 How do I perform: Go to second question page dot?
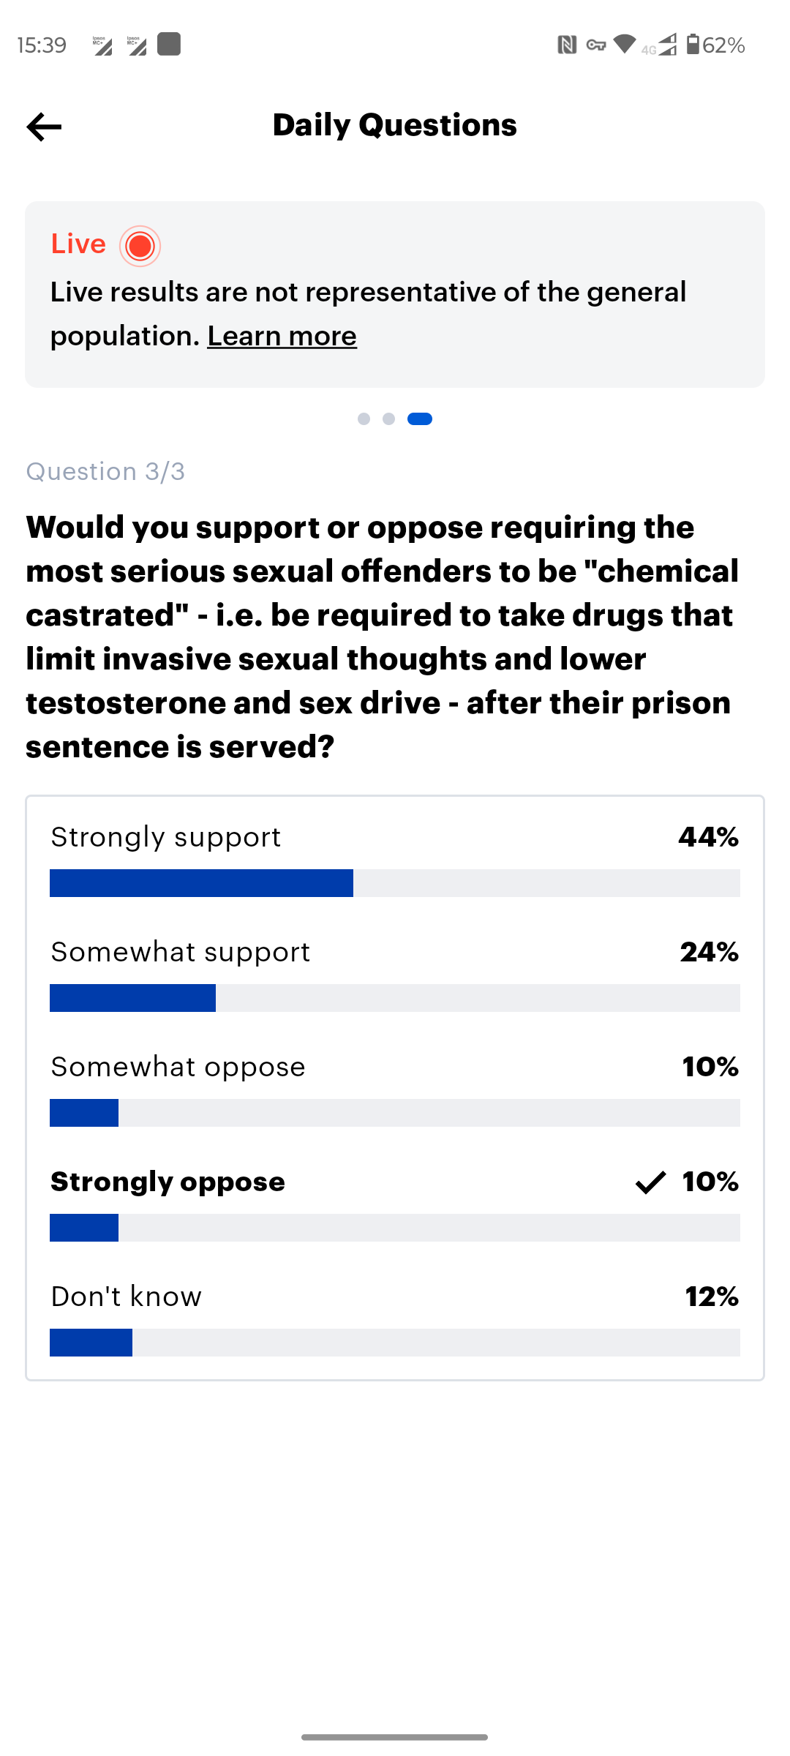point(388,419)
